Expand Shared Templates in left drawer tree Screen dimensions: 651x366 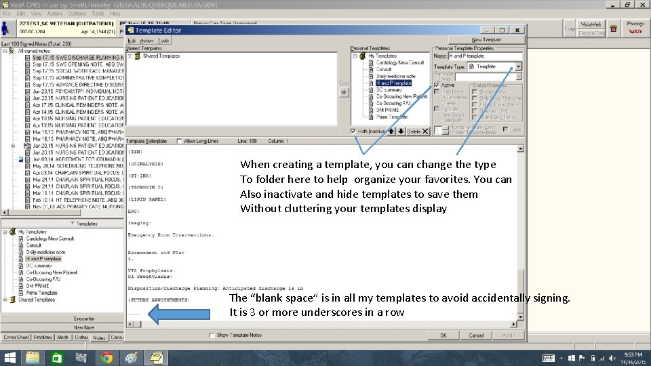click(5, 300)
